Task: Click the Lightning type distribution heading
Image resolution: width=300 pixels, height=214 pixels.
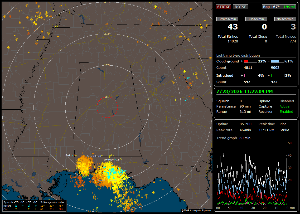Action: 238,55
